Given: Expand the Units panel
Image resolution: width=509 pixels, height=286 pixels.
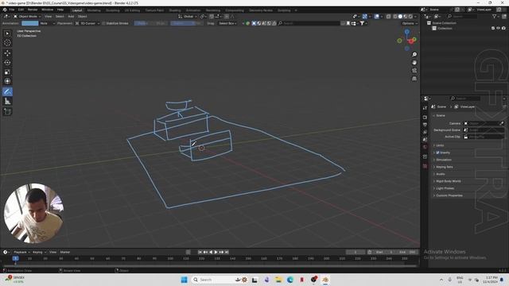Looking at the screenshot, I should click(440, 145).
